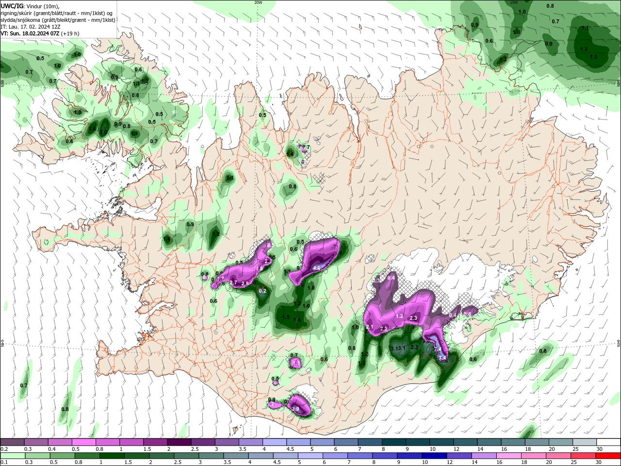Image resolution: width=621 pixels, height=466 pixels.
Task: Click the init time 'IT: Lau. 17. 02. 2024 12Z'
Action: coord(31,27)
